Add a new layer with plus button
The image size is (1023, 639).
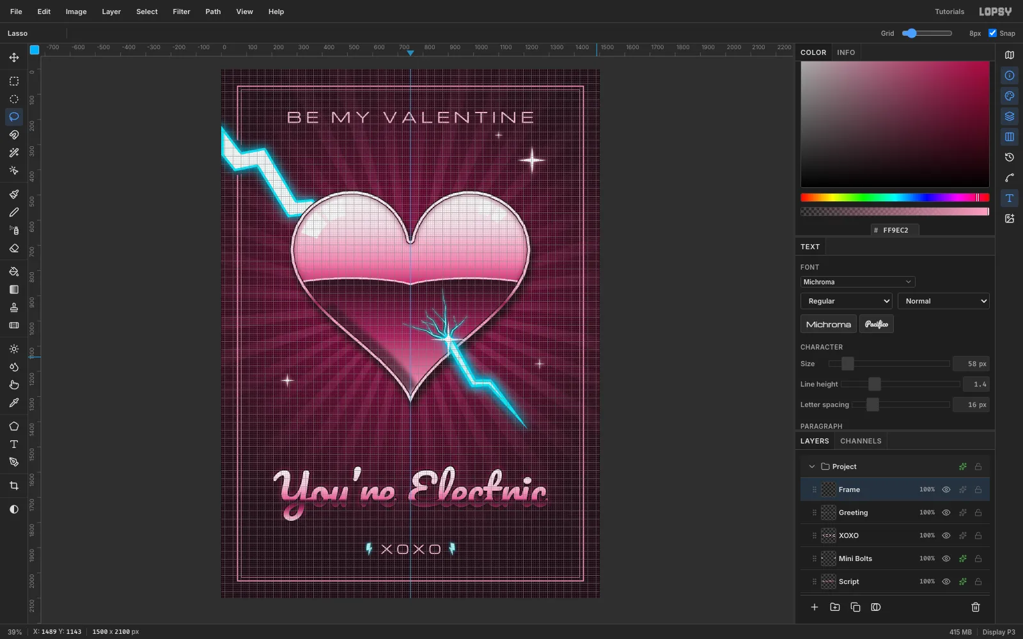click(815, 607)
